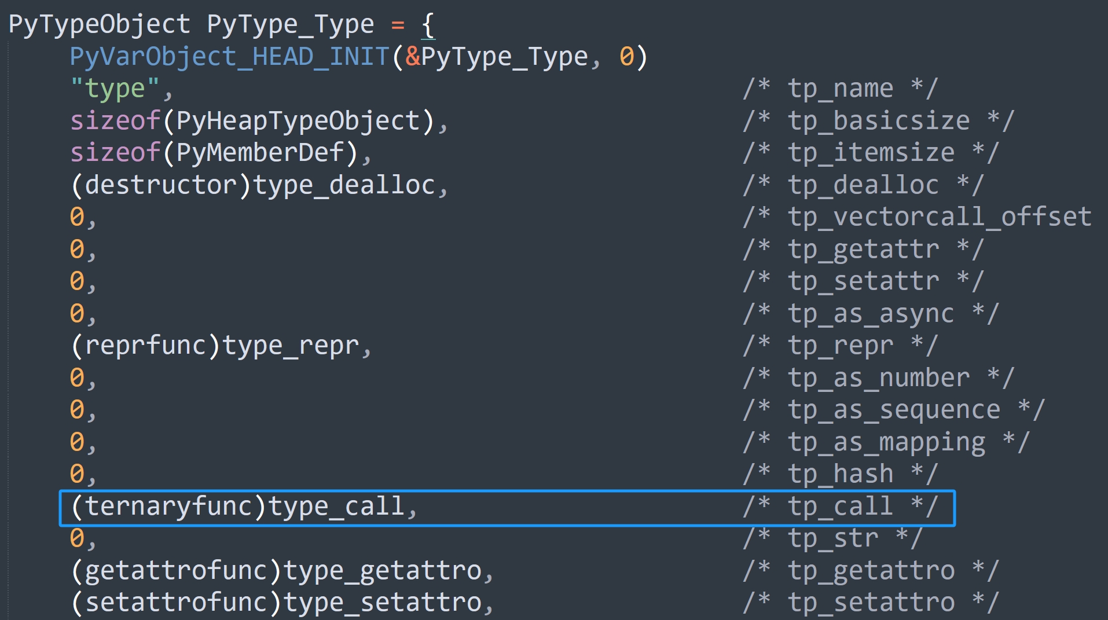The image size is (1108, 620).
Task: Click the tp_basicsize comment
Action: click(879, 121)
